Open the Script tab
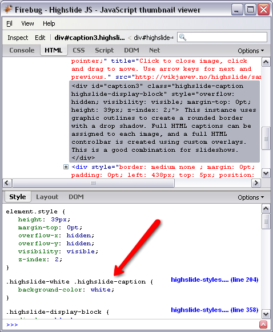Image resolution: width=273 pixels, height=332 pixels. click(105, 50)
